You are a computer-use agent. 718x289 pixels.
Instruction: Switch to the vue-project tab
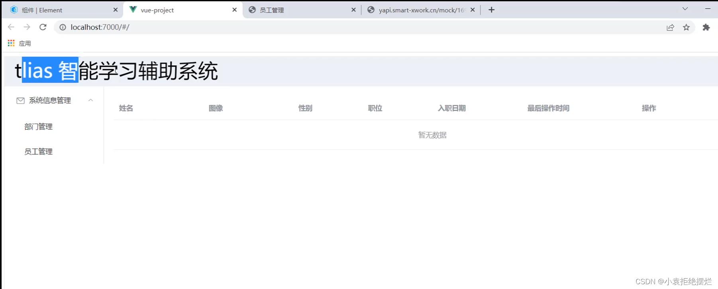[x=183, y=10]
